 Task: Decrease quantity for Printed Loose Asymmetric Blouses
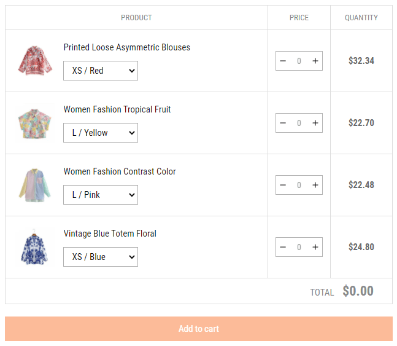[283, 61]
